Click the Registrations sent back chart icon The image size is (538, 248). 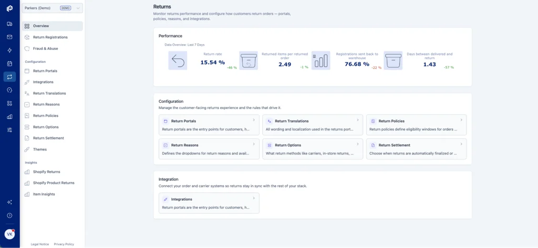(x=321, y=61)
